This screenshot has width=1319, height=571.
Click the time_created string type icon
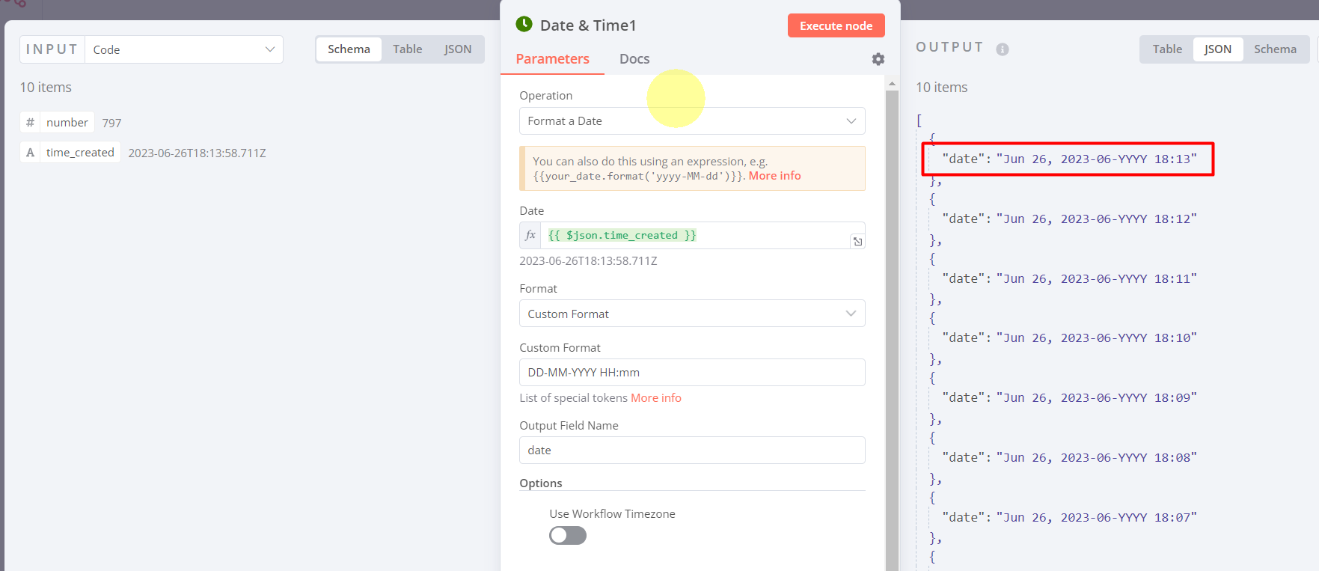[x=30, y=153]
